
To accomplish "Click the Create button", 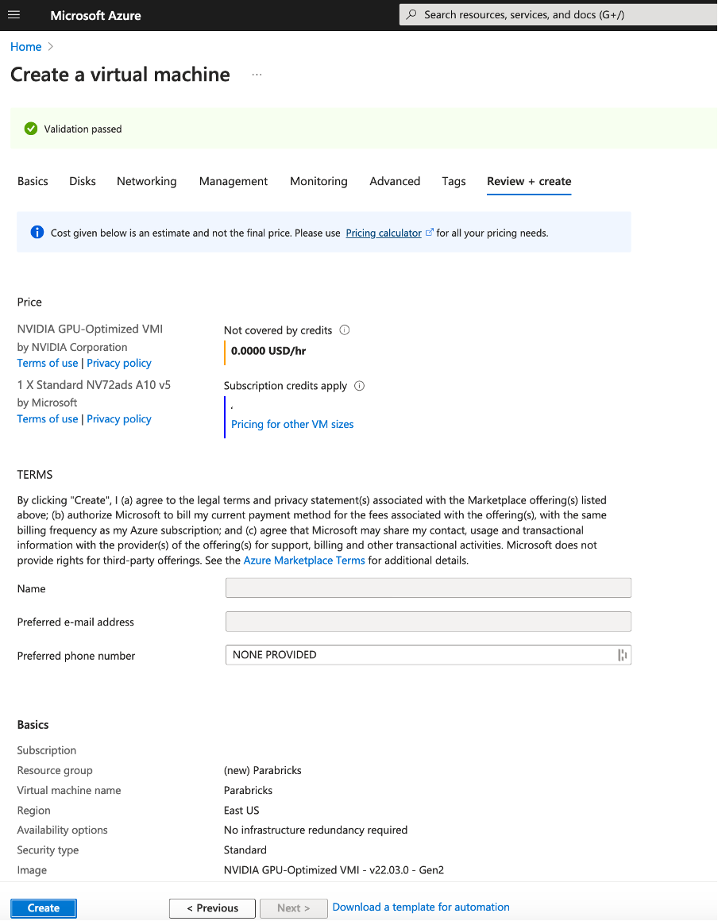I will (x=44, y=908).
